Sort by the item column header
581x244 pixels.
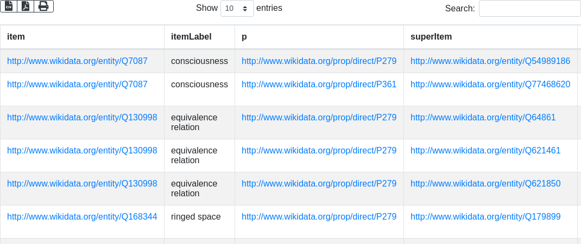16,37
